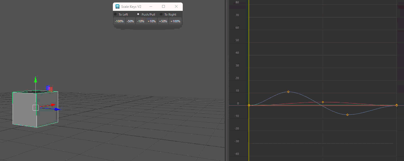Select the To Left radio button
404x161 pixels.
115,14
